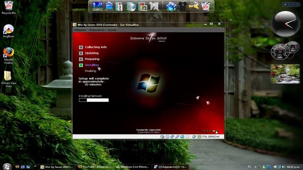The image size is (303, 170).
Task: Click the Extreme Seven 2010 title logo
Action: click(148, 38)
